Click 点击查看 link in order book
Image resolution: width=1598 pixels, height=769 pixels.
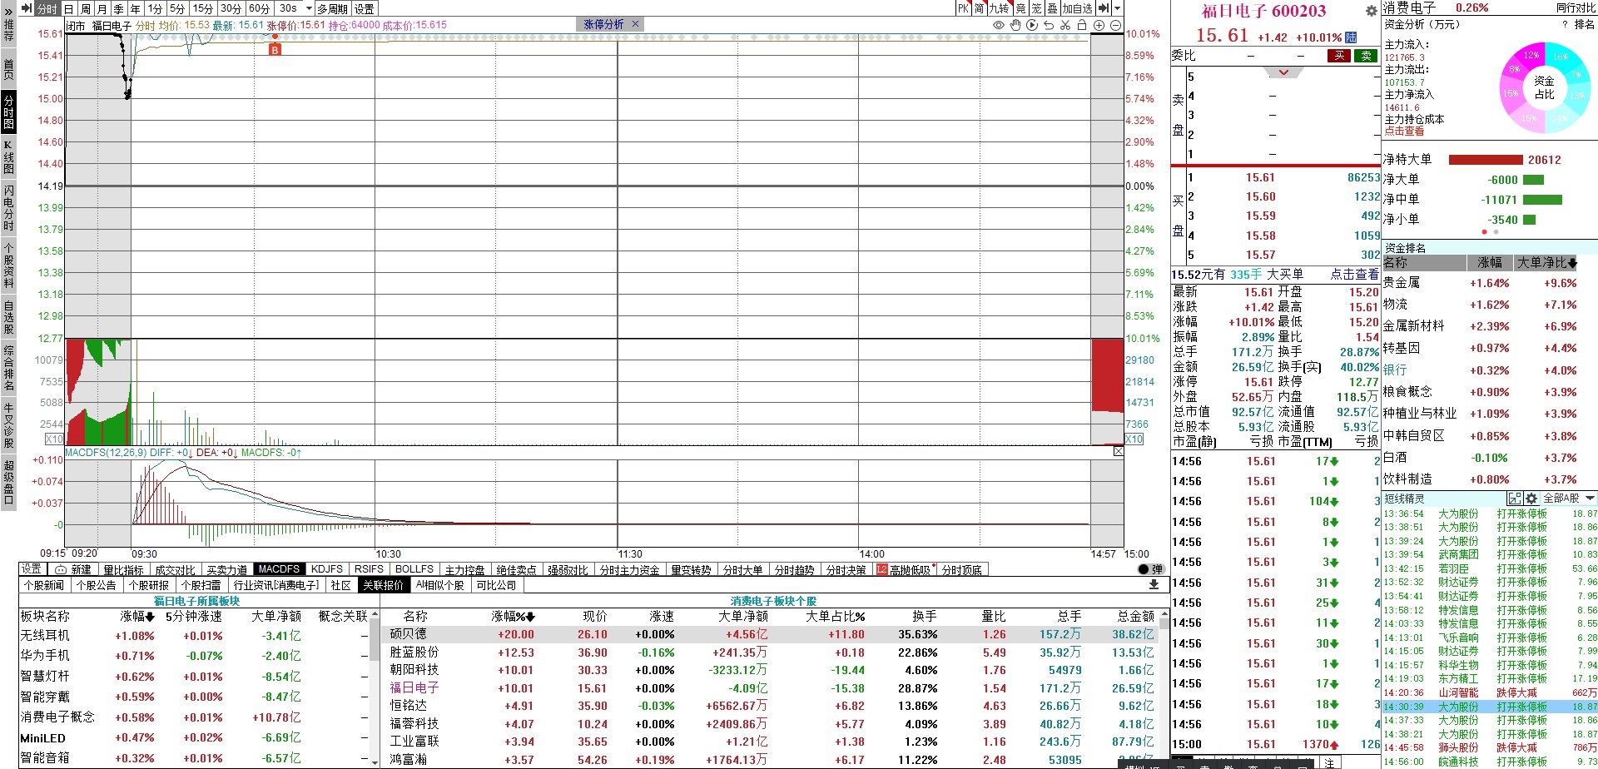pos(1354,274)
